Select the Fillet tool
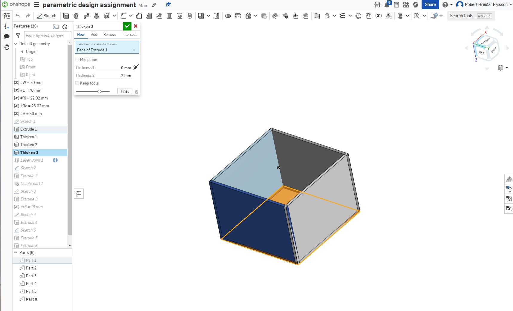Viewport: 513px width, 311px height. (x=123, y=16)
